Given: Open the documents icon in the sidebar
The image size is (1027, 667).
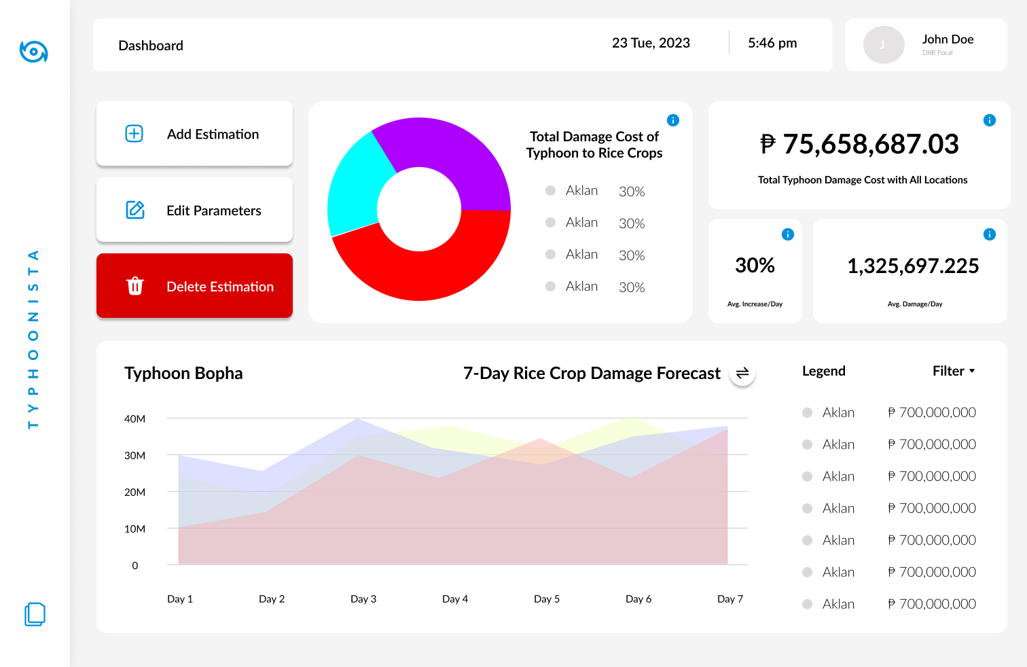Looking at the screenshot, I should [x=35, y=614].
